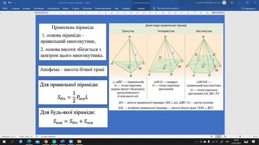Open the Конструктор tab
Viewport: 259px width, 145px height.
click(53, 8)
